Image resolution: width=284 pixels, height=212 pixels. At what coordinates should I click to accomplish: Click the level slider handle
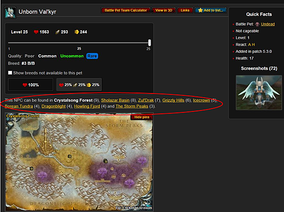click(x=150, y=43)
